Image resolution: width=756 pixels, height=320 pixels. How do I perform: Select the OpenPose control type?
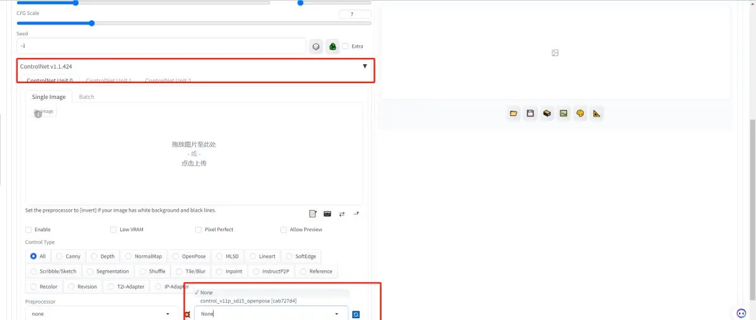[189, 256]
